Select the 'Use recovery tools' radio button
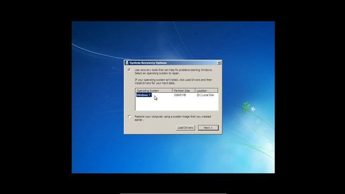The image size is (345, 194). [129, 70]
